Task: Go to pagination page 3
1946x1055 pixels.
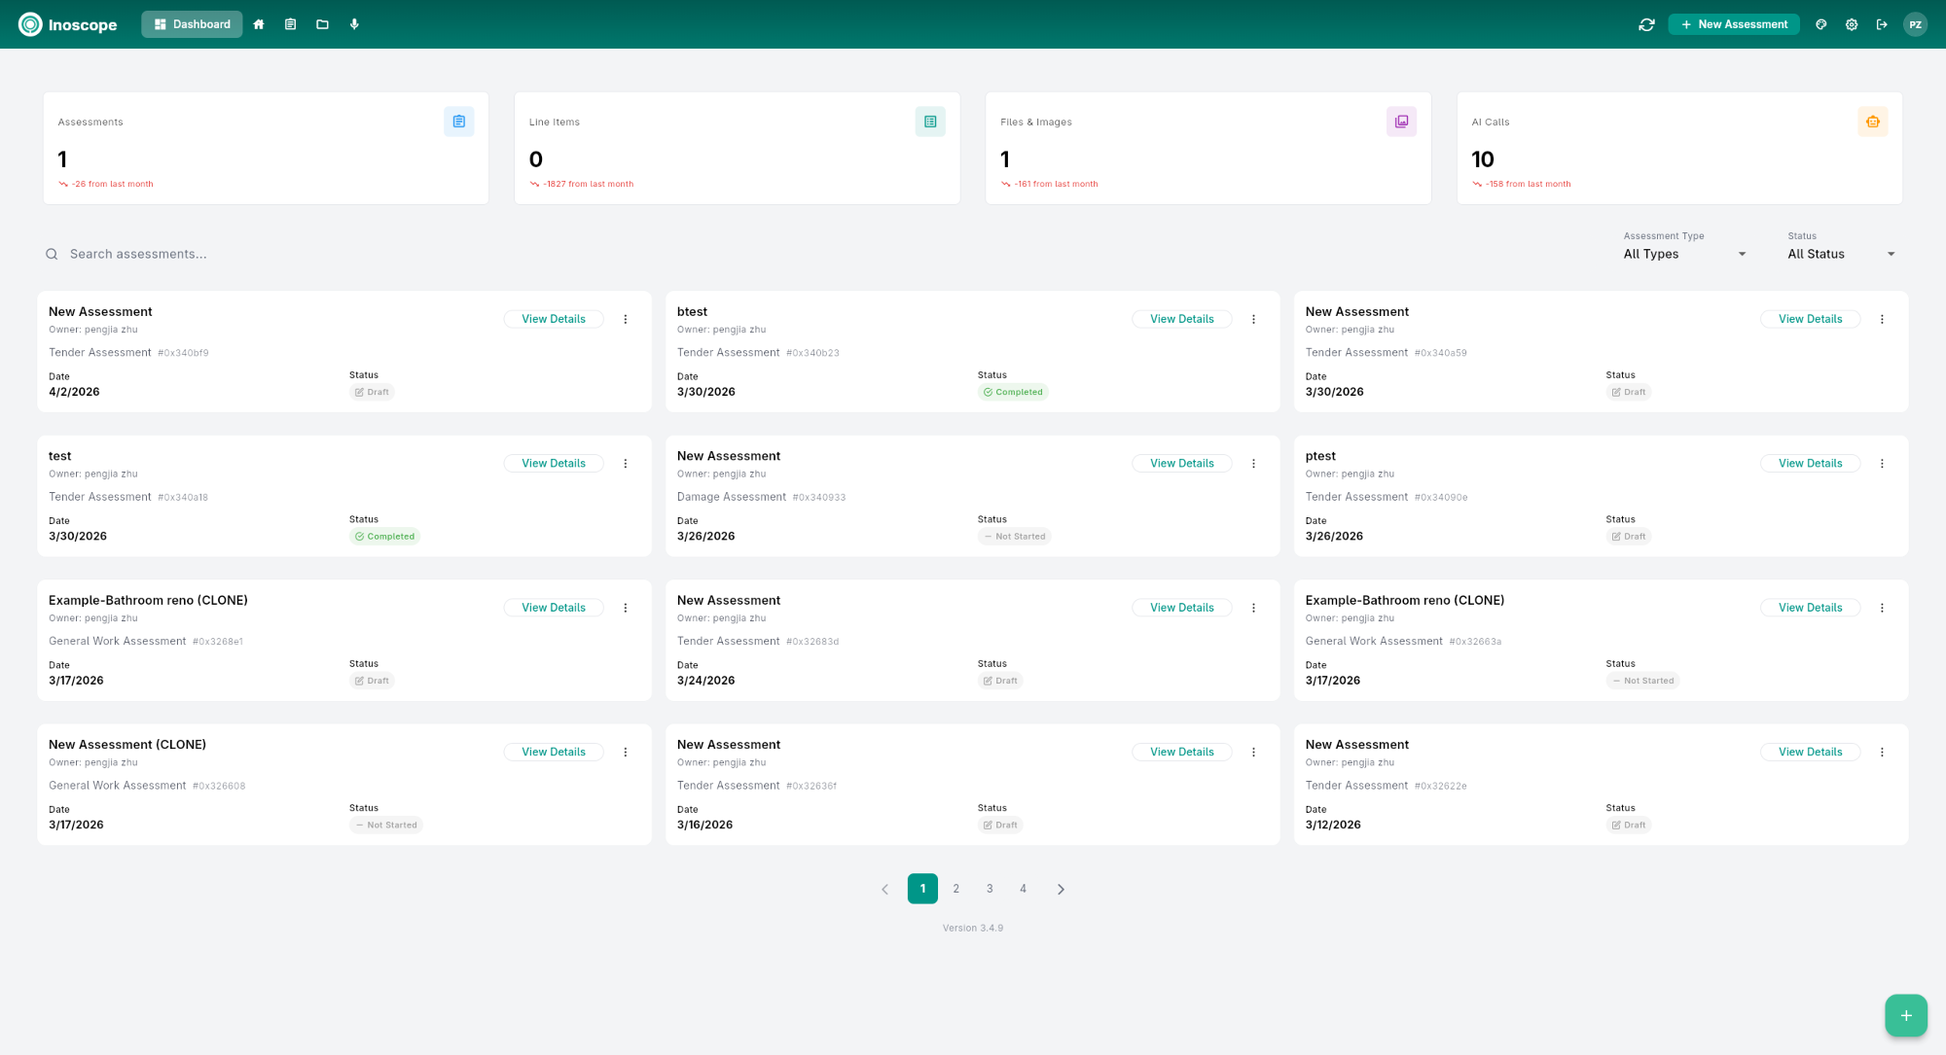Action: pos(990,888)
